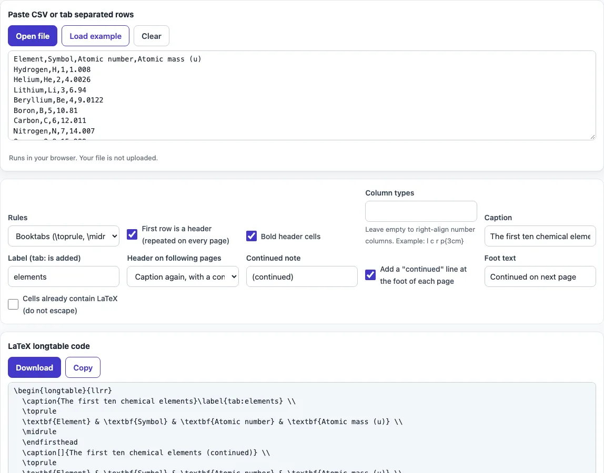Edit the Caption text field
The image size is (604, 473).
tap(540, 236)
